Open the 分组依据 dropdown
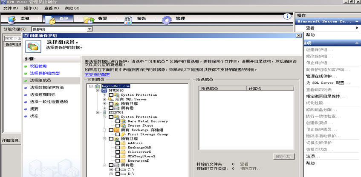This screenshot has width=361, height=177. tap(90, 29)
